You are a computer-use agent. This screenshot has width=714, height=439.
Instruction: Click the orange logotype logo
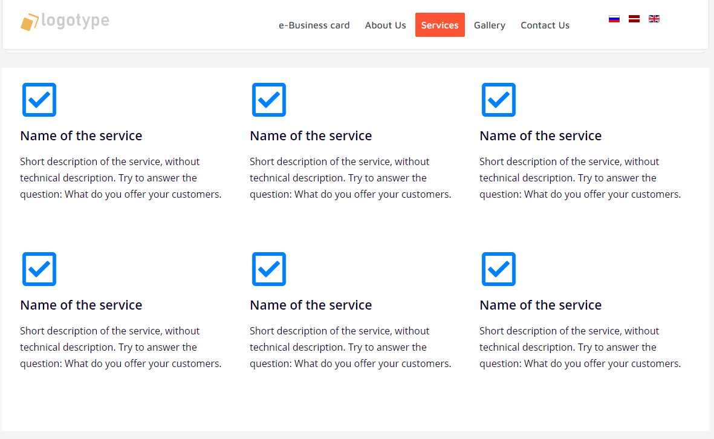(65, 21)
